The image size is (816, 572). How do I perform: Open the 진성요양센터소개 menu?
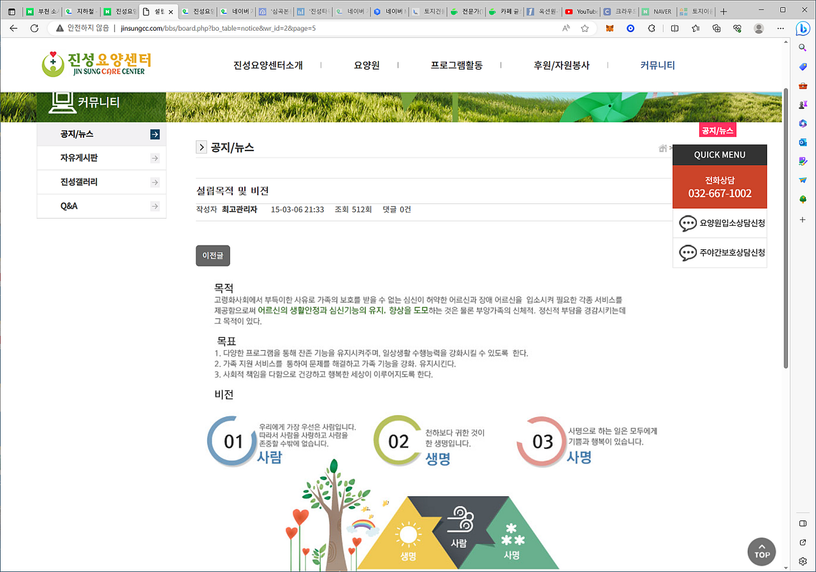tap(268, 65)
